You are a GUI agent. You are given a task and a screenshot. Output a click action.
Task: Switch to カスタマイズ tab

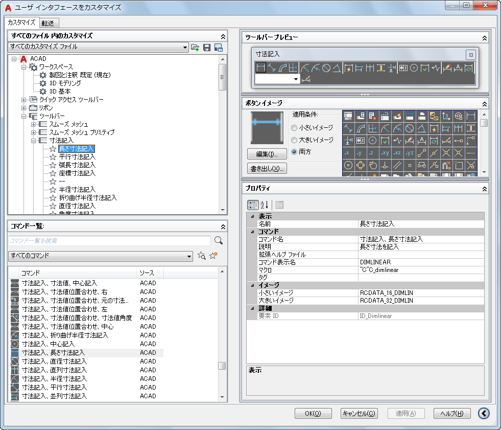[x=21, y=22]
